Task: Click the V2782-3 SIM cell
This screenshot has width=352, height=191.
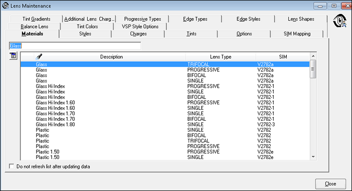Action: click(266, 124)
